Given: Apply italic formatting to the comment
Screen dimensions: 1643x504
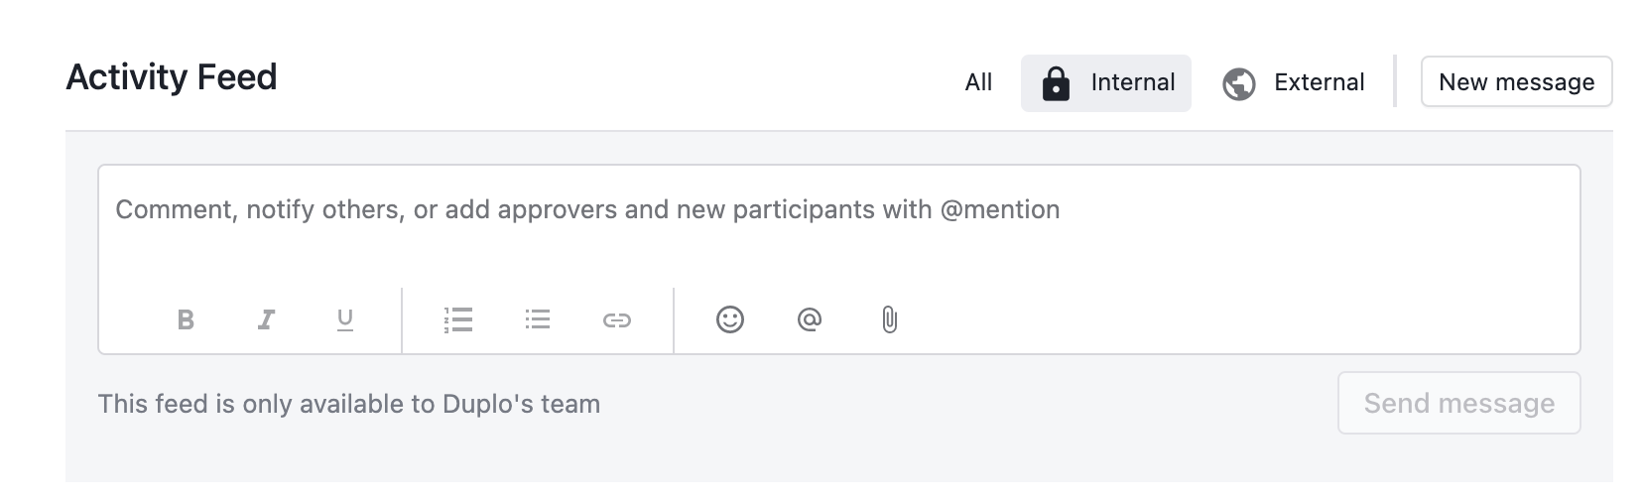Looking at the screenshot, I should (266, 319).
